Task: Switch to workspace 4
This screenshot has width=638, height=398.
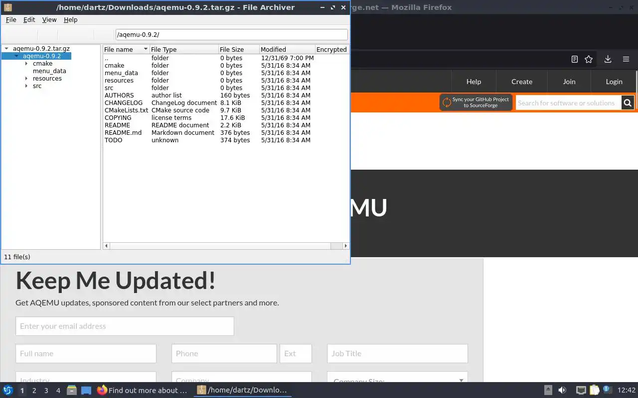Action: [x=58, y=391]
